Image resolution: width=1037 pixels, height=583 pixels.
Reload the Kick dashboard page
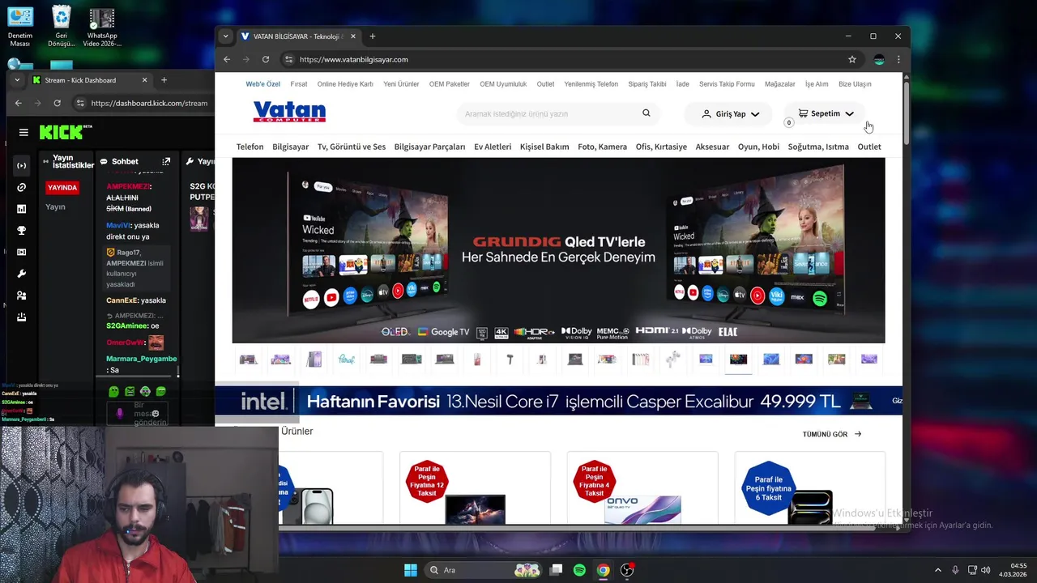(x=57, y=103)
